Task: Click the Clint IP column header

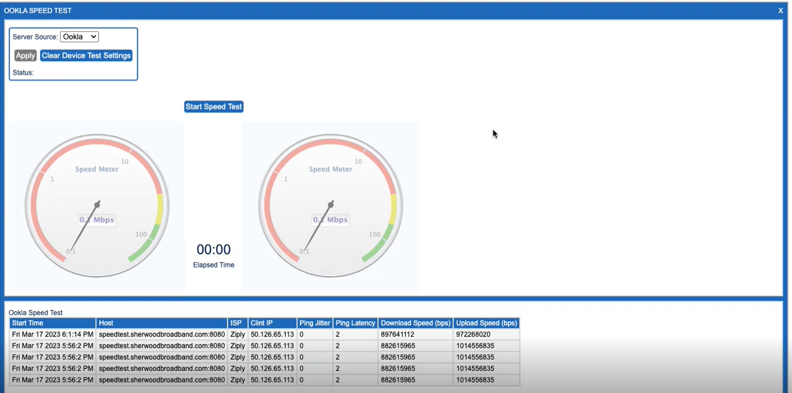Action: [272, 323]
